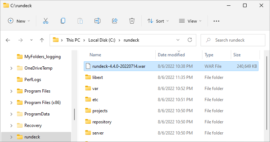
Task: Expand rundeck tree node chevron
Action: 12,137
